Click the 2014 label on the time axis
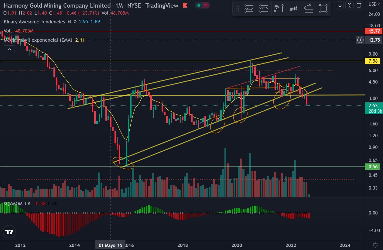The width and height of the screenshot is (383, 250). [x=74, y=245]
